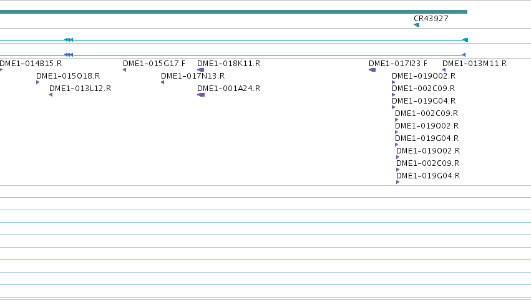
Task: Click the DME1-001A24.R label
Action: [228, 89]
